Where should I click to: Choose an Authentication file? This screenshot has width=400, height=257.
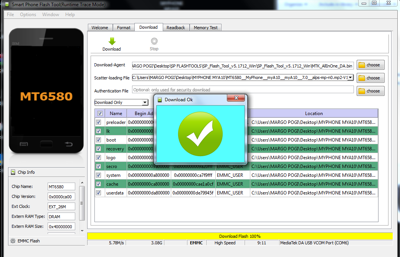(370, 91)
